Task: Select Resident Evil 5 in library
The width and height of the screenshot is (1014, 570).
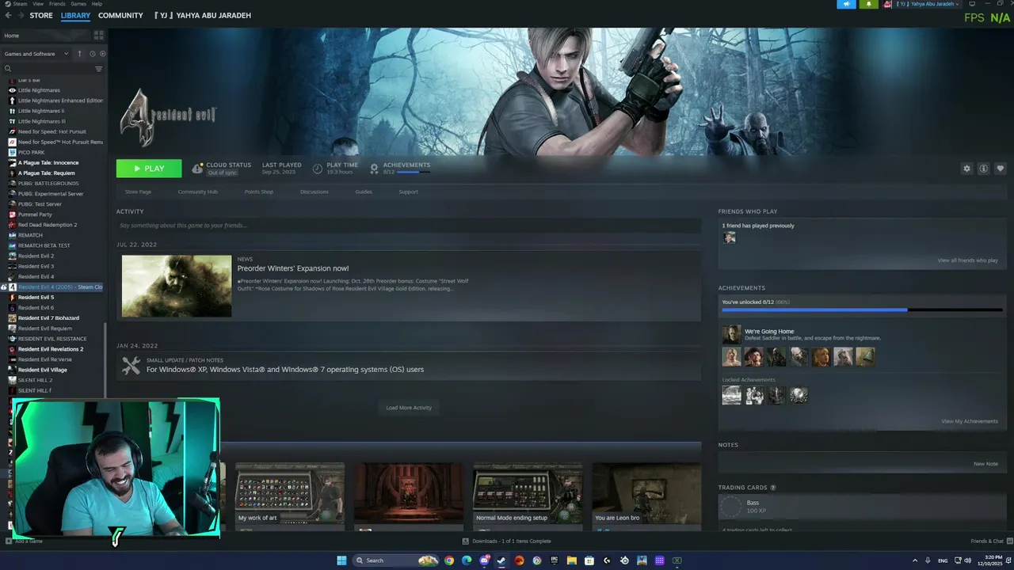Action: tap(36, 298)
